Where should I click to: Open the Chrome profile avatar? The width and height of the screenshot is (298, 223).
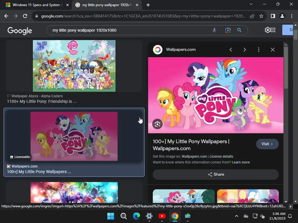282,16
